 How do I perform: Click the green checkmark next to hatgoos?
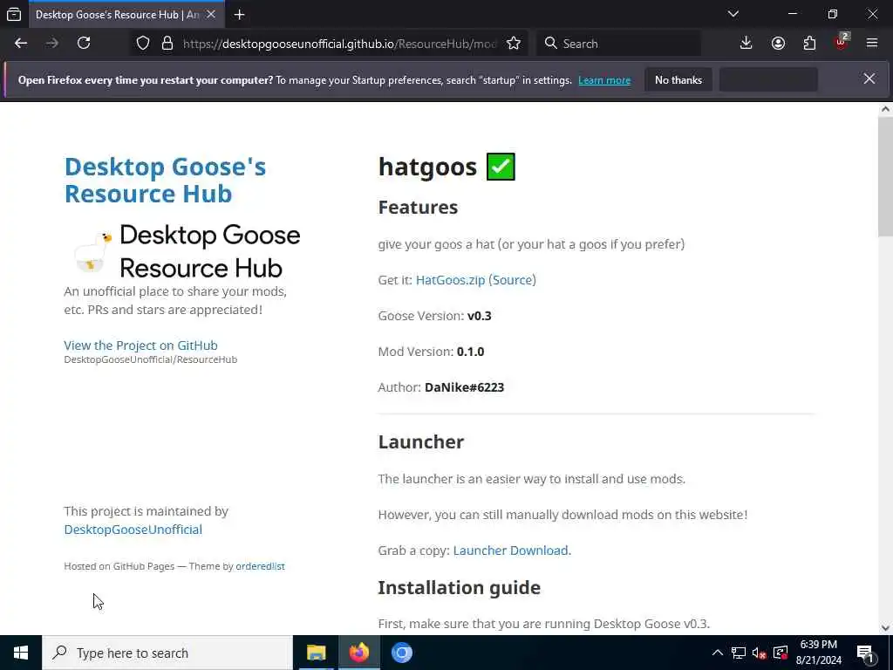pyautogui.click(x=501, y=167)
